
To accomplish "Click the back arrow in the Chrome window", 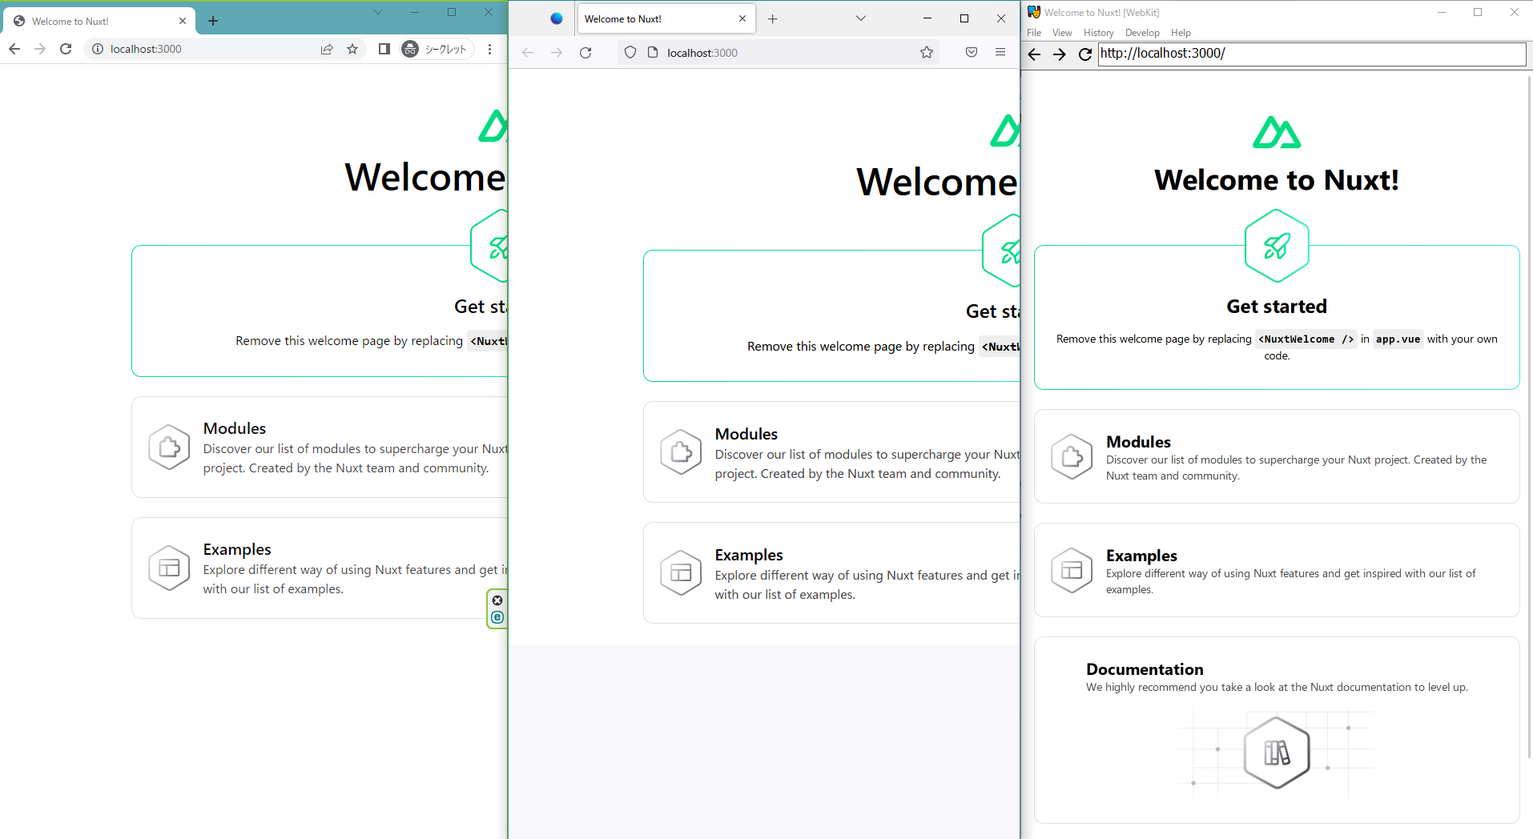I will pyautogui.click(x=14, y=49).
